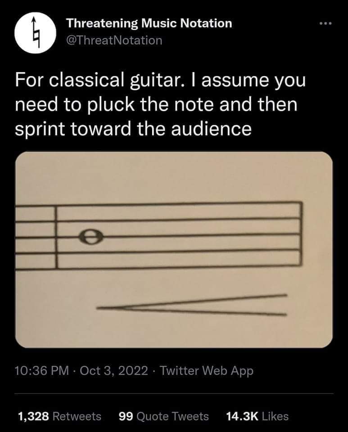Open the attached sheet music image

point(174,250)
